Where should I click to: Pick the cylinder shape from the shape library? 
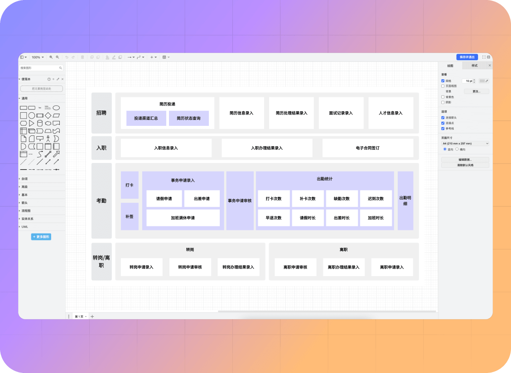coord(40,123)
